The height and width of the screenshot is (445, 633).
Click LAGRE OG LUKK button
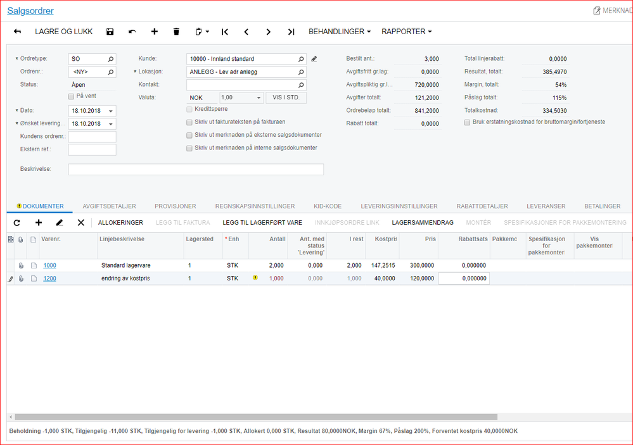pyautogui.click(x=64, y=32)
